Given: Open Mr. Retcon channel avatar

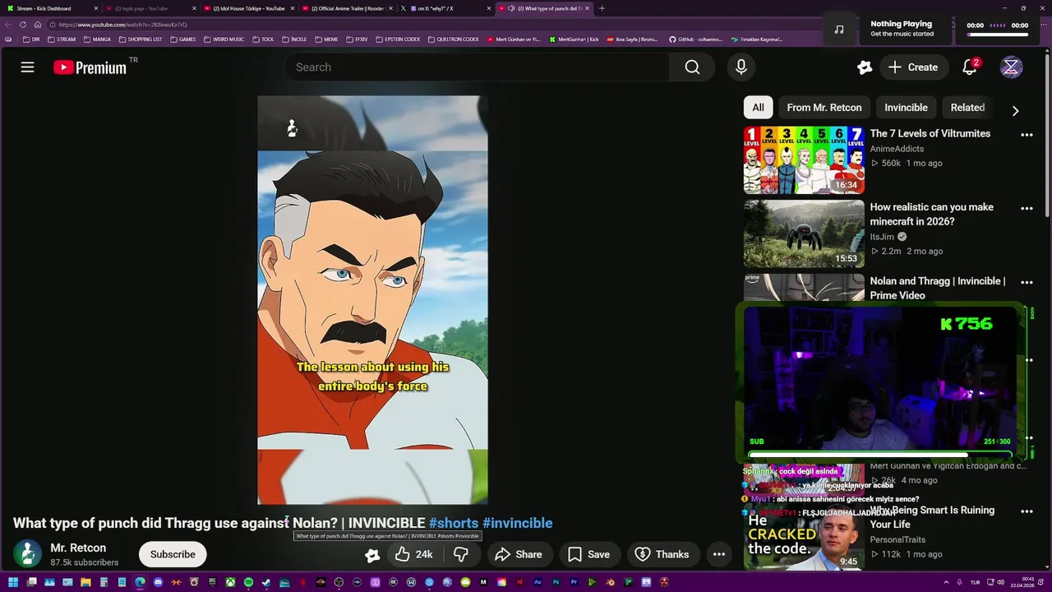Looking at the screenshot, I should click(27, 554).
